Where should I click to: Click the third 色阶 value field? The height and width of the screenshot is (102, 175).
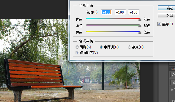click(134, 12)
